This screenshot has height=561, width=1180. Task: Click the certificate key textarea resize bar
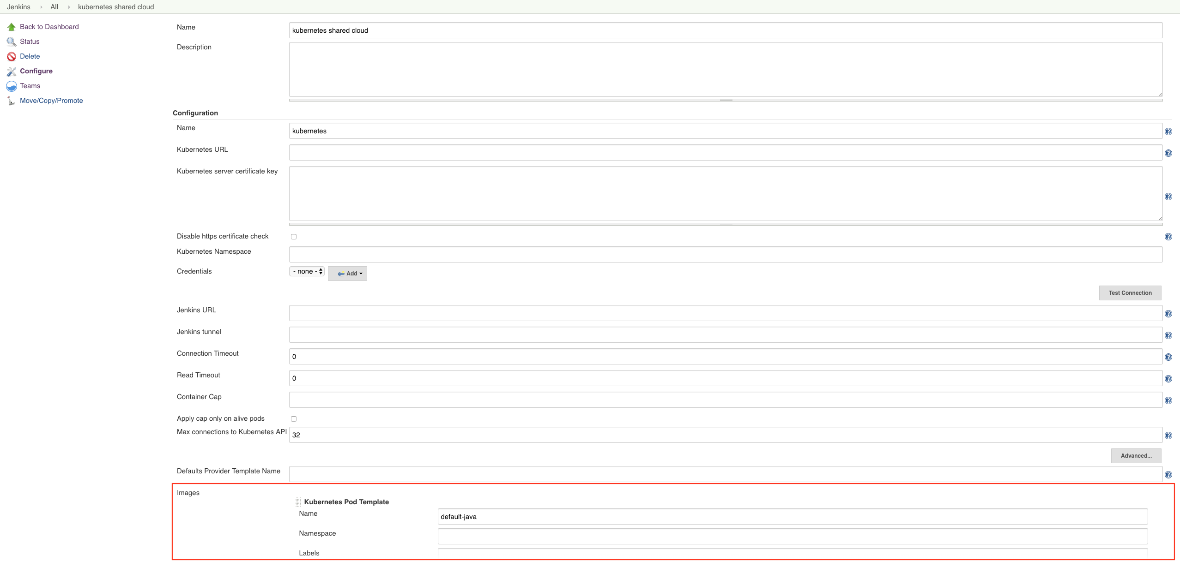pos(726,224)
